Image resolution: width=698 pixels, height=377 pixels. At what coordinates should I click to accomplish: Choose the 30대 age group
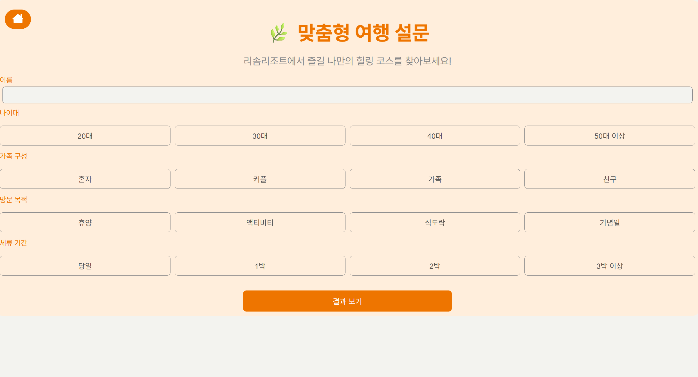[x=260, y=136]
